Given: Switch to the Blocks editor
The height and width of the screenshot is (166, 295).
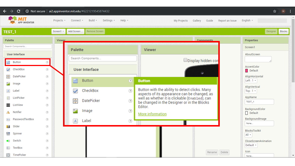Looking at the screenshot, I should 283,32.
